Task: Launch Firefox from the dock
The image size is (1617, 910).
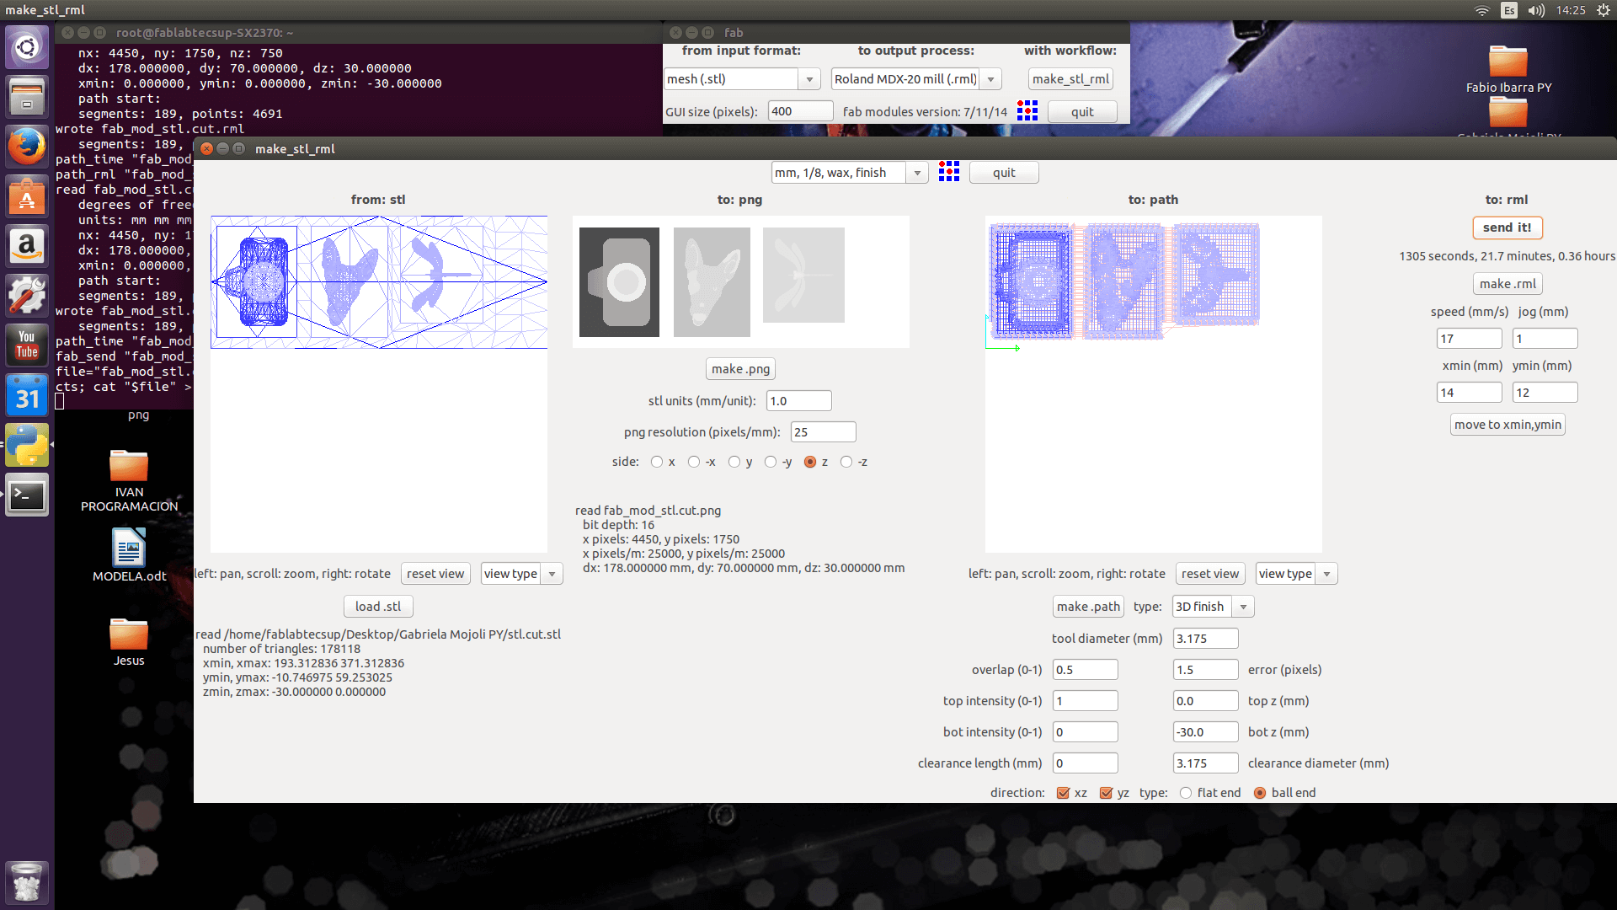Action: 27,146
